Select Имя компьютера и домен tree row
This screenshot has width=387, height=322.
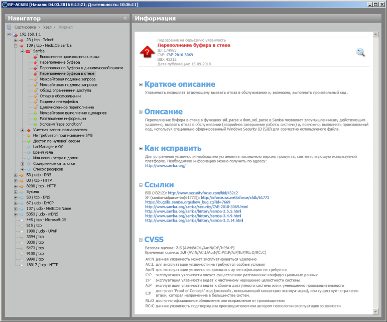[56, 158]
